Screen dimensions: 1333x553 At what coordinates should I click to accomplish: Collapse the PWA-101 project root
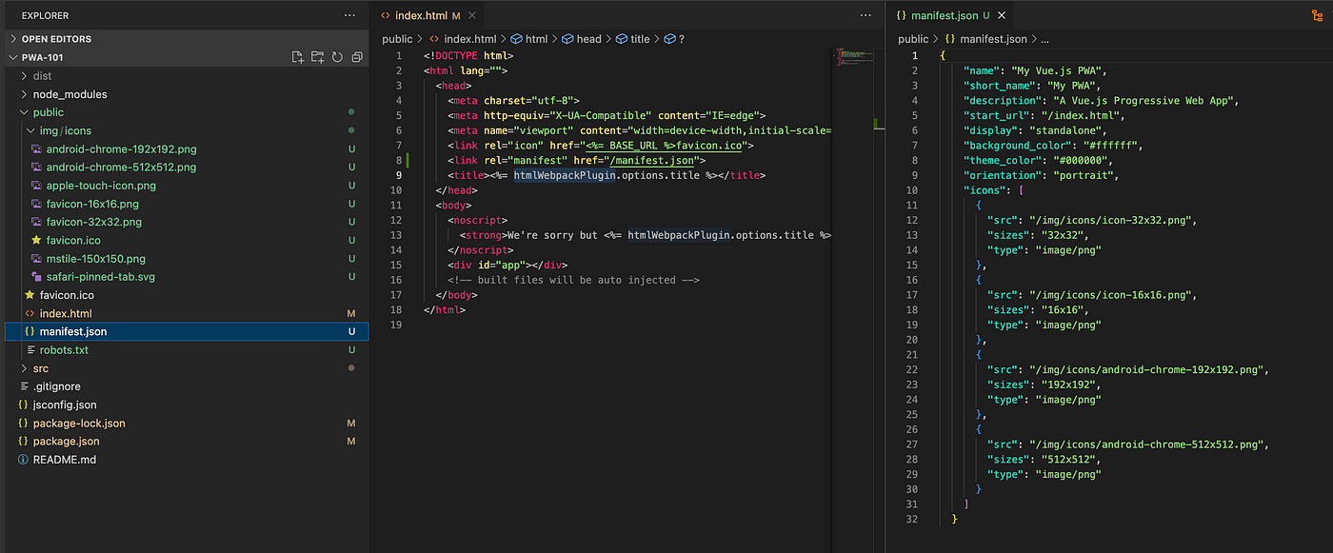(x=42, y=57)
